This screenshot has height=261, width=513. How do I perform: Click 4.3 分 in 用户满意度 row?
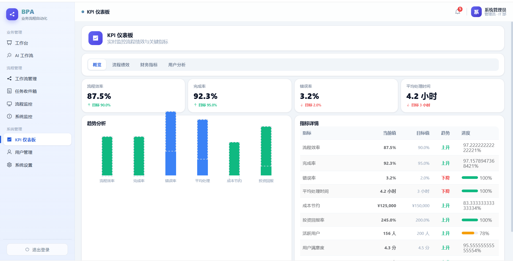click(x=390, y=248)
